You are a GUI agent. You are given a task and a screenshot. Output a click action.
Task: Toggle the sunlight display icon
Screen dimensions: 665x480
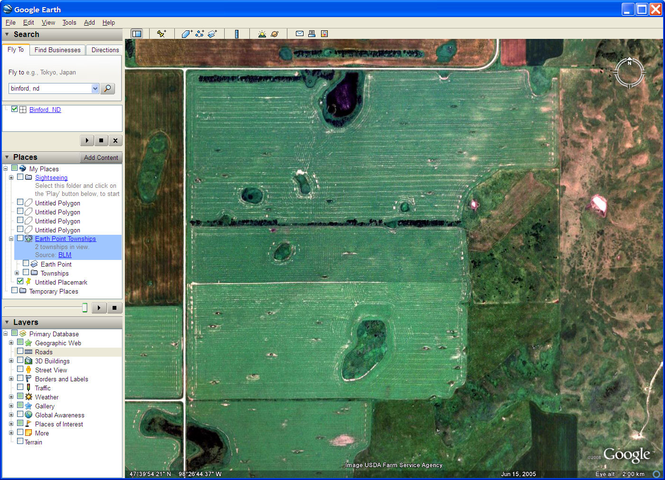click(262, 34)
